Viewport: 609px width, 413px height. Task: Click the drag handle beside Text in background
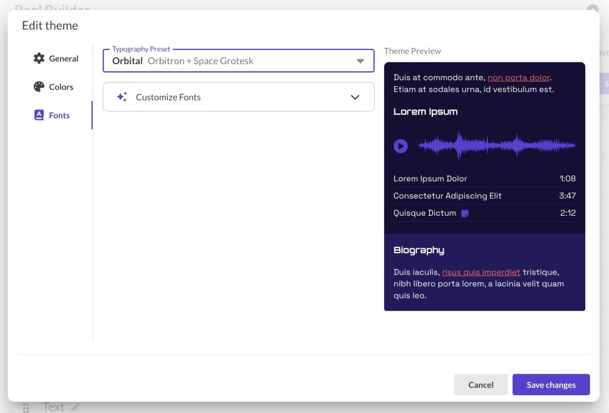(26, 407)
